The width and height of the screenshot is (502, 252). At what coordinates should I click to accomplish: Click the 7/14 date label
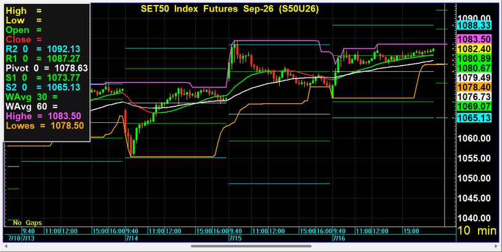coord(132,238)
